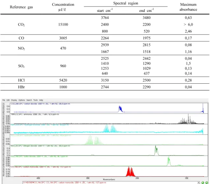Click the Reference gas column header
This screenshot has height=184, width=210.
[x=21, y=7]
